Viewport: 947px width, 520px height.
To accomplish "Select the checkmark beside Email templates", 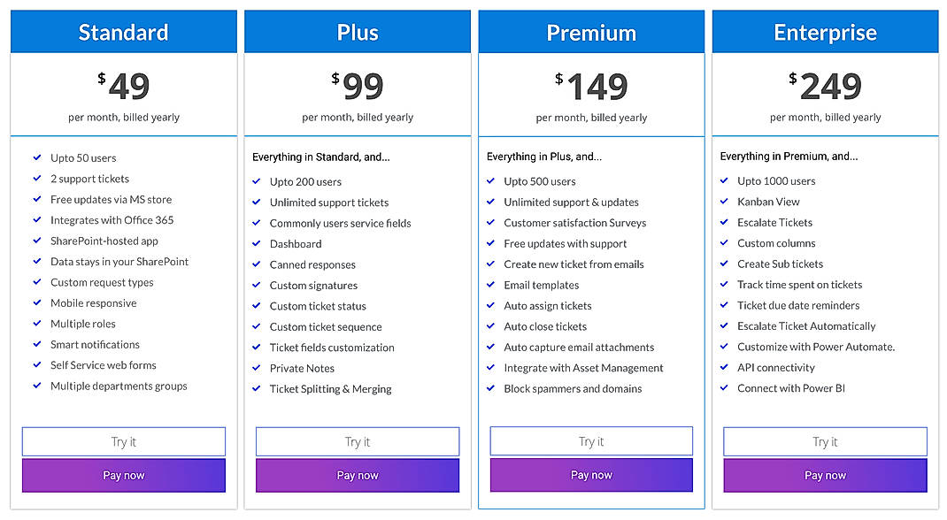I will [491, 285].
